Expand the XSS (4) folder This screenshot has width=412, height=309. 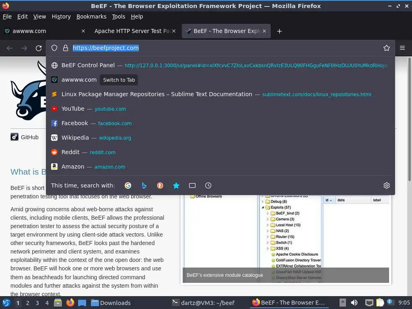coord(268,249)
